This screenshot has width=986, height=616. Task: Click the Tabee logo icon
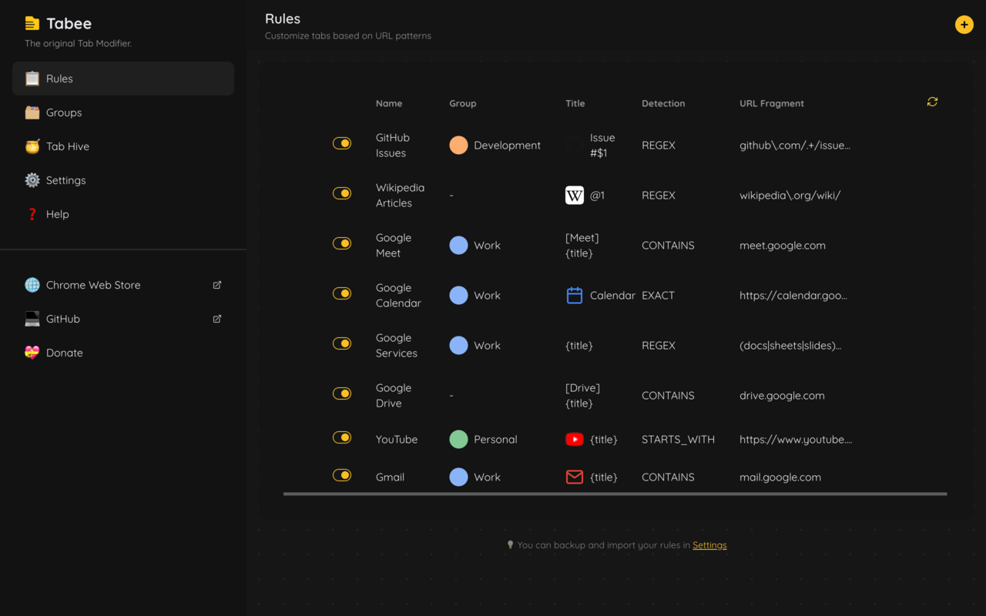(32, 23)
